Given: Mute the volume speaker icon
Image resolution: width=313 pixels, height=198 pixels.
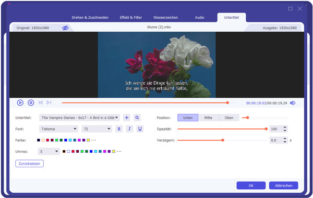Looking at the screenshot, I should (x=293, y=103).
